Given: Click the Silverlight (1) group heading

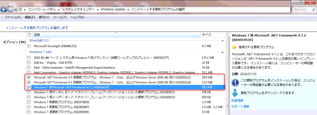Looking at the screenshot, I should click(39, 40).
